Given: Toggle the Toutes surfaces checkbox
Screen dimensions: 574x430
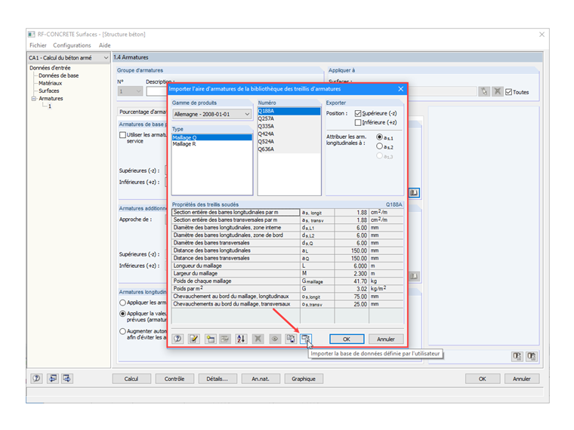Looking at the screenshot, I should pyautogui.click(x=508, y=92).
